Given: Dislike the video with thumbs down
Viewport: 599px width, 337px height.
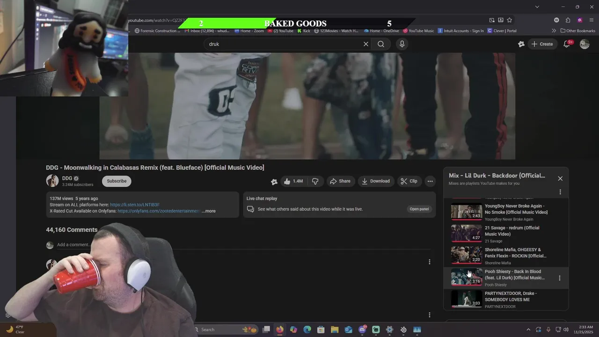Looking at the screenshot, I should pyautogui.click(x=315, y=181).
